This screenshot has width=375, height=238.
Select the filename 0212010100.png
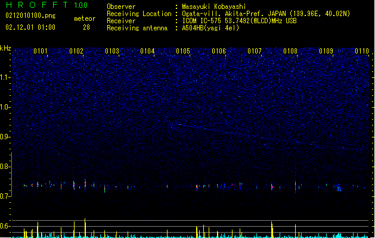30,15
